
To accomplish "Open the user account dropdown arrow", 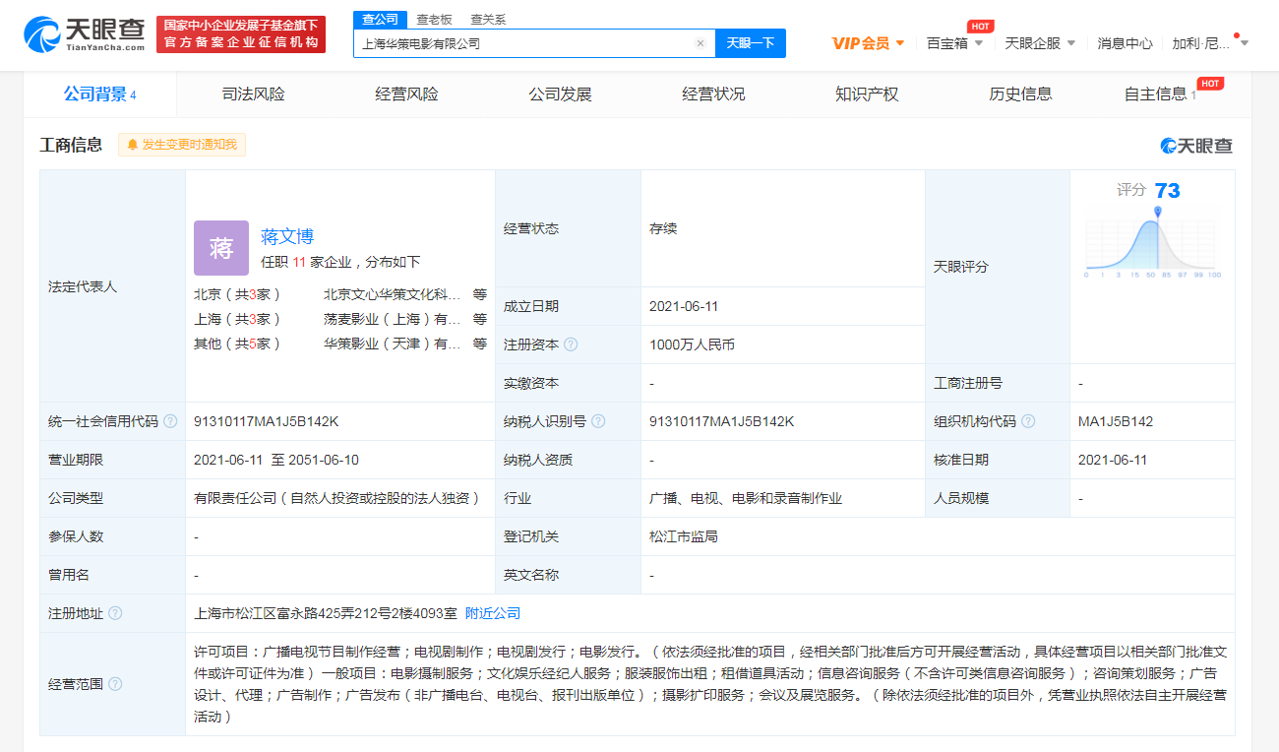I will pos(1245,43).
